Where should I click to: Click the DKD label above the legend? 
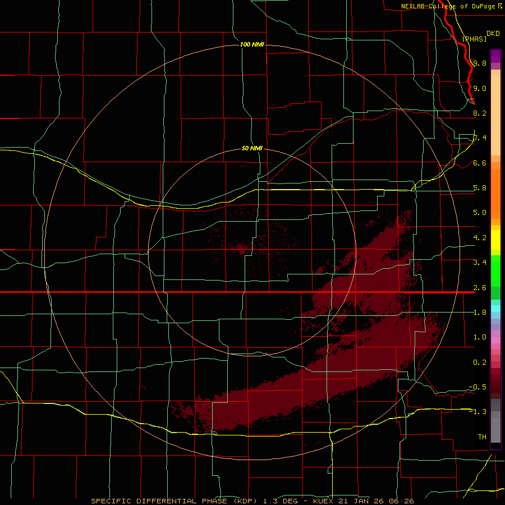(493, 34)
